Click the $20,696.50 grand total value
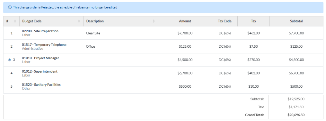Image resolution: width=326 pixels, height=121 pixels. point(296,115)
